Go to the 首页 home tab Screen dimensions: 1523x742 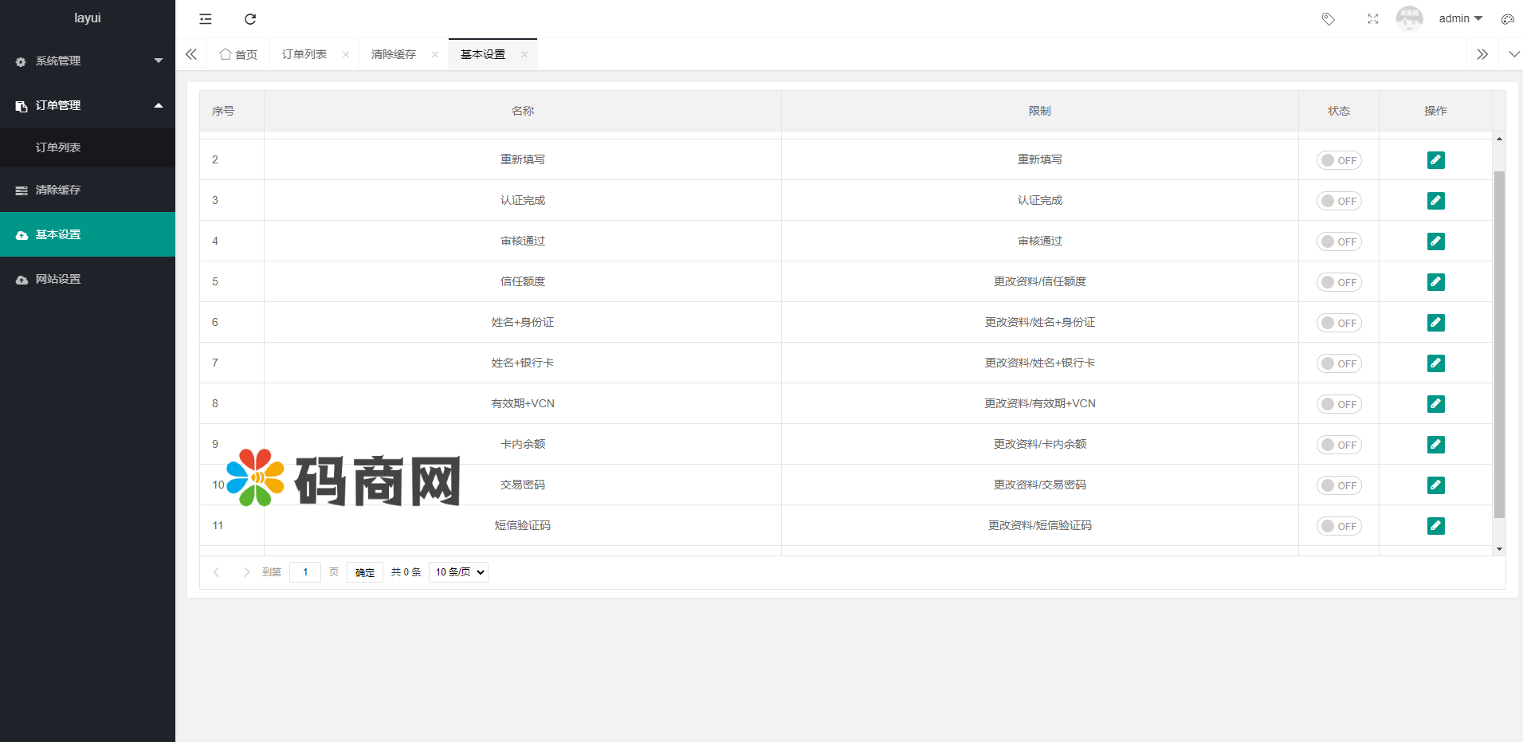click(x=239, y=54)
